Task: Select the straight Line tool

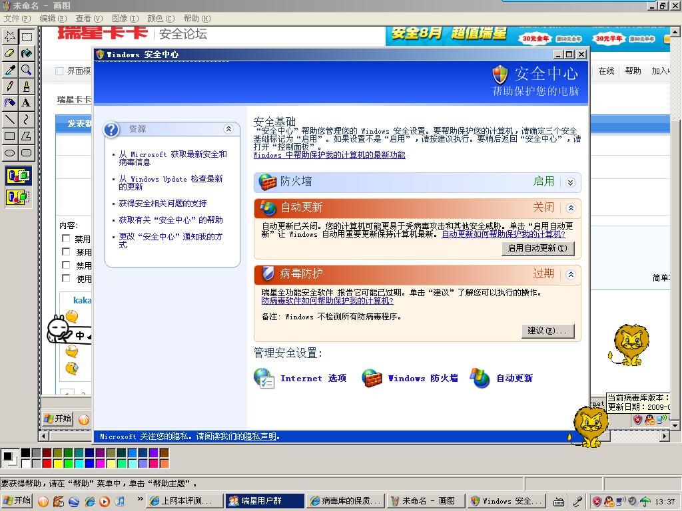Action: point(10,119)
